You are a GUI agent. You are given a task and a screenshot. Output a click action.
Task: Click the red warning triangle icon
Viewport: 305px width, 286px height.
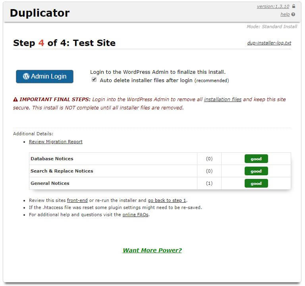15,100
